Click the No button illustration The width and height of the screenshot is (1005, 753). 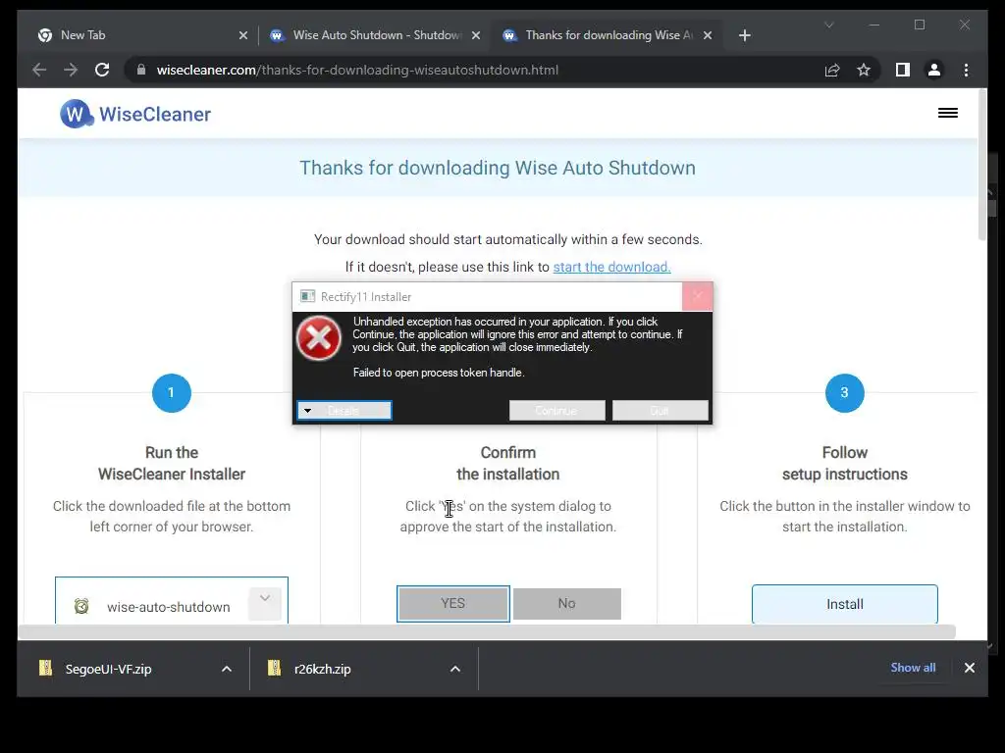point(566,603)
